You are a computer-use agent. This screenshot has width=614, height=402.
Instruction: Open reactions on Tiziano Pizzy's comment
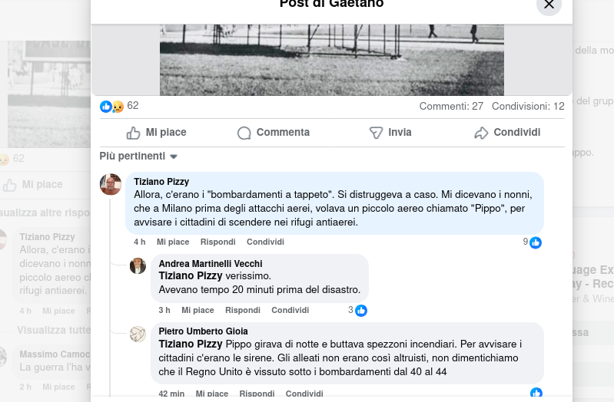click(533, 242)
